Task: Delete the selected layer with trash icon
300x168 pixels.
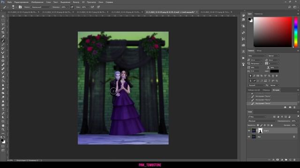Action: pos(294,160)
